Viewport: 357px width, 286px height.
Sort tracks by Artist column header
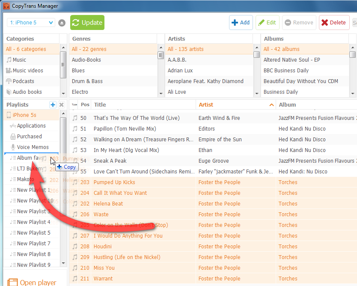point(236,105)
